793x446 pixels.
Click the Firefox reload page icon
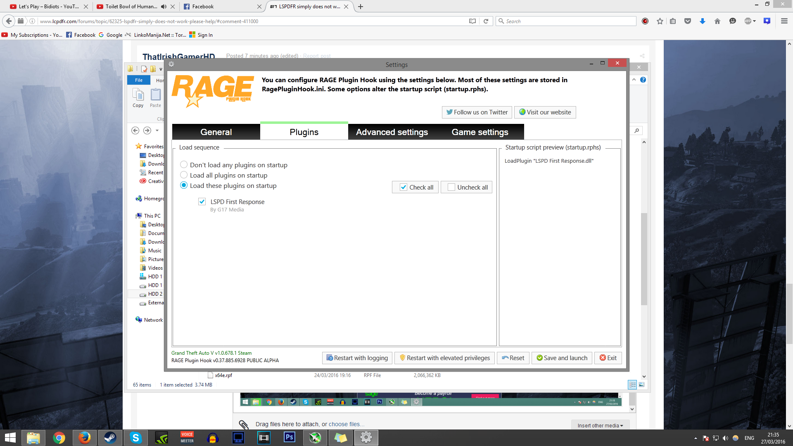click(x=486, y=21)
